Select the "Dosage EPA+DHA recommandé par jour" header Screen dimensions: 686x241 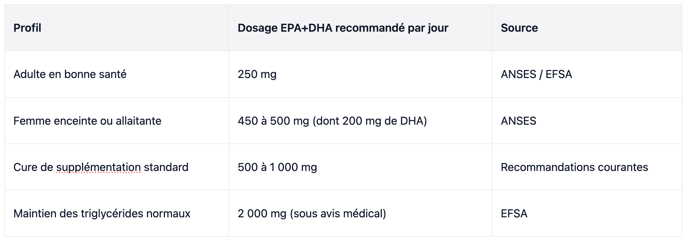[x=360, y=28]
